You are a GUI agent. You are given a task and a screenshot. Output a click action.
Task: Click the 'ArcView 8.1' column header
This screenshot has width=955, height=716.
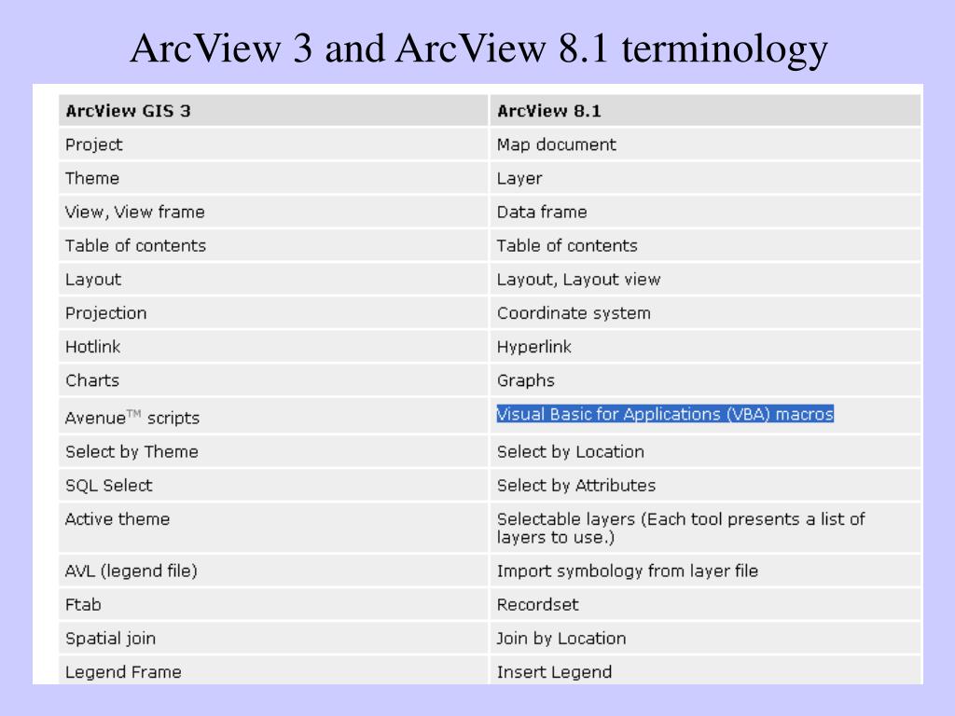[x=705, y=111]
